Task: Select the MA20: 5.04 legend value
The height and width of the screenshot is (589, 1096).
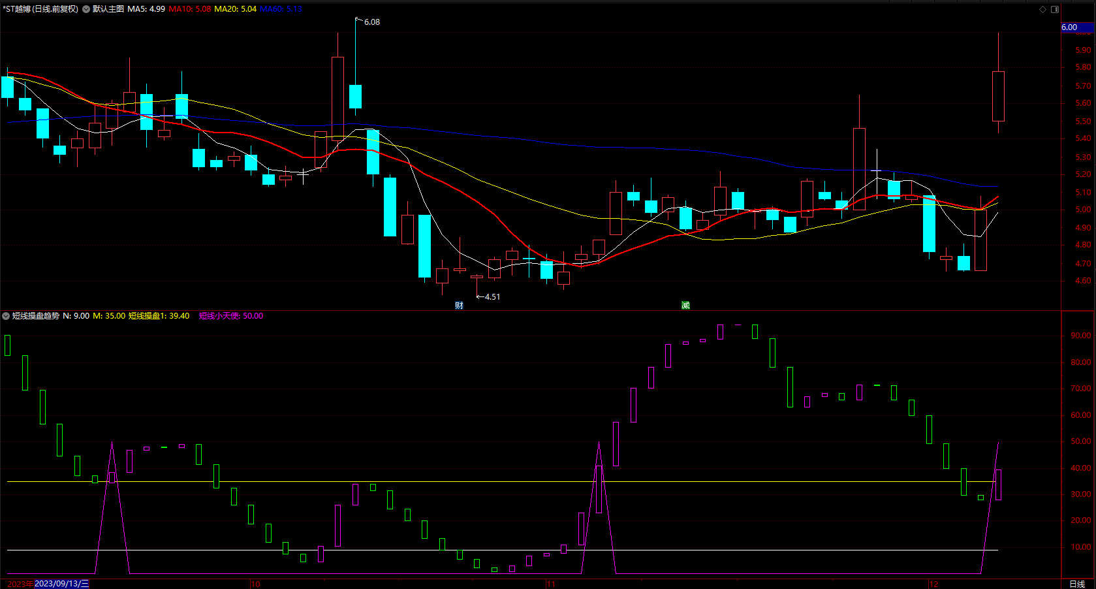Action: [x=236, y=9]
